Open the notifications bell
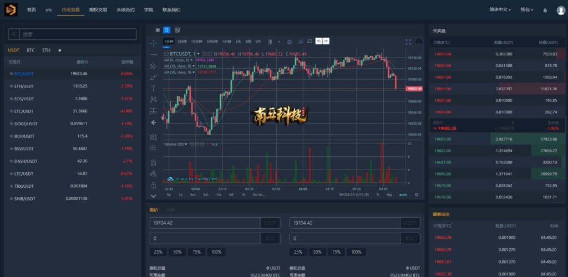The width and height of the screenshot is (568, 277). 545,10
